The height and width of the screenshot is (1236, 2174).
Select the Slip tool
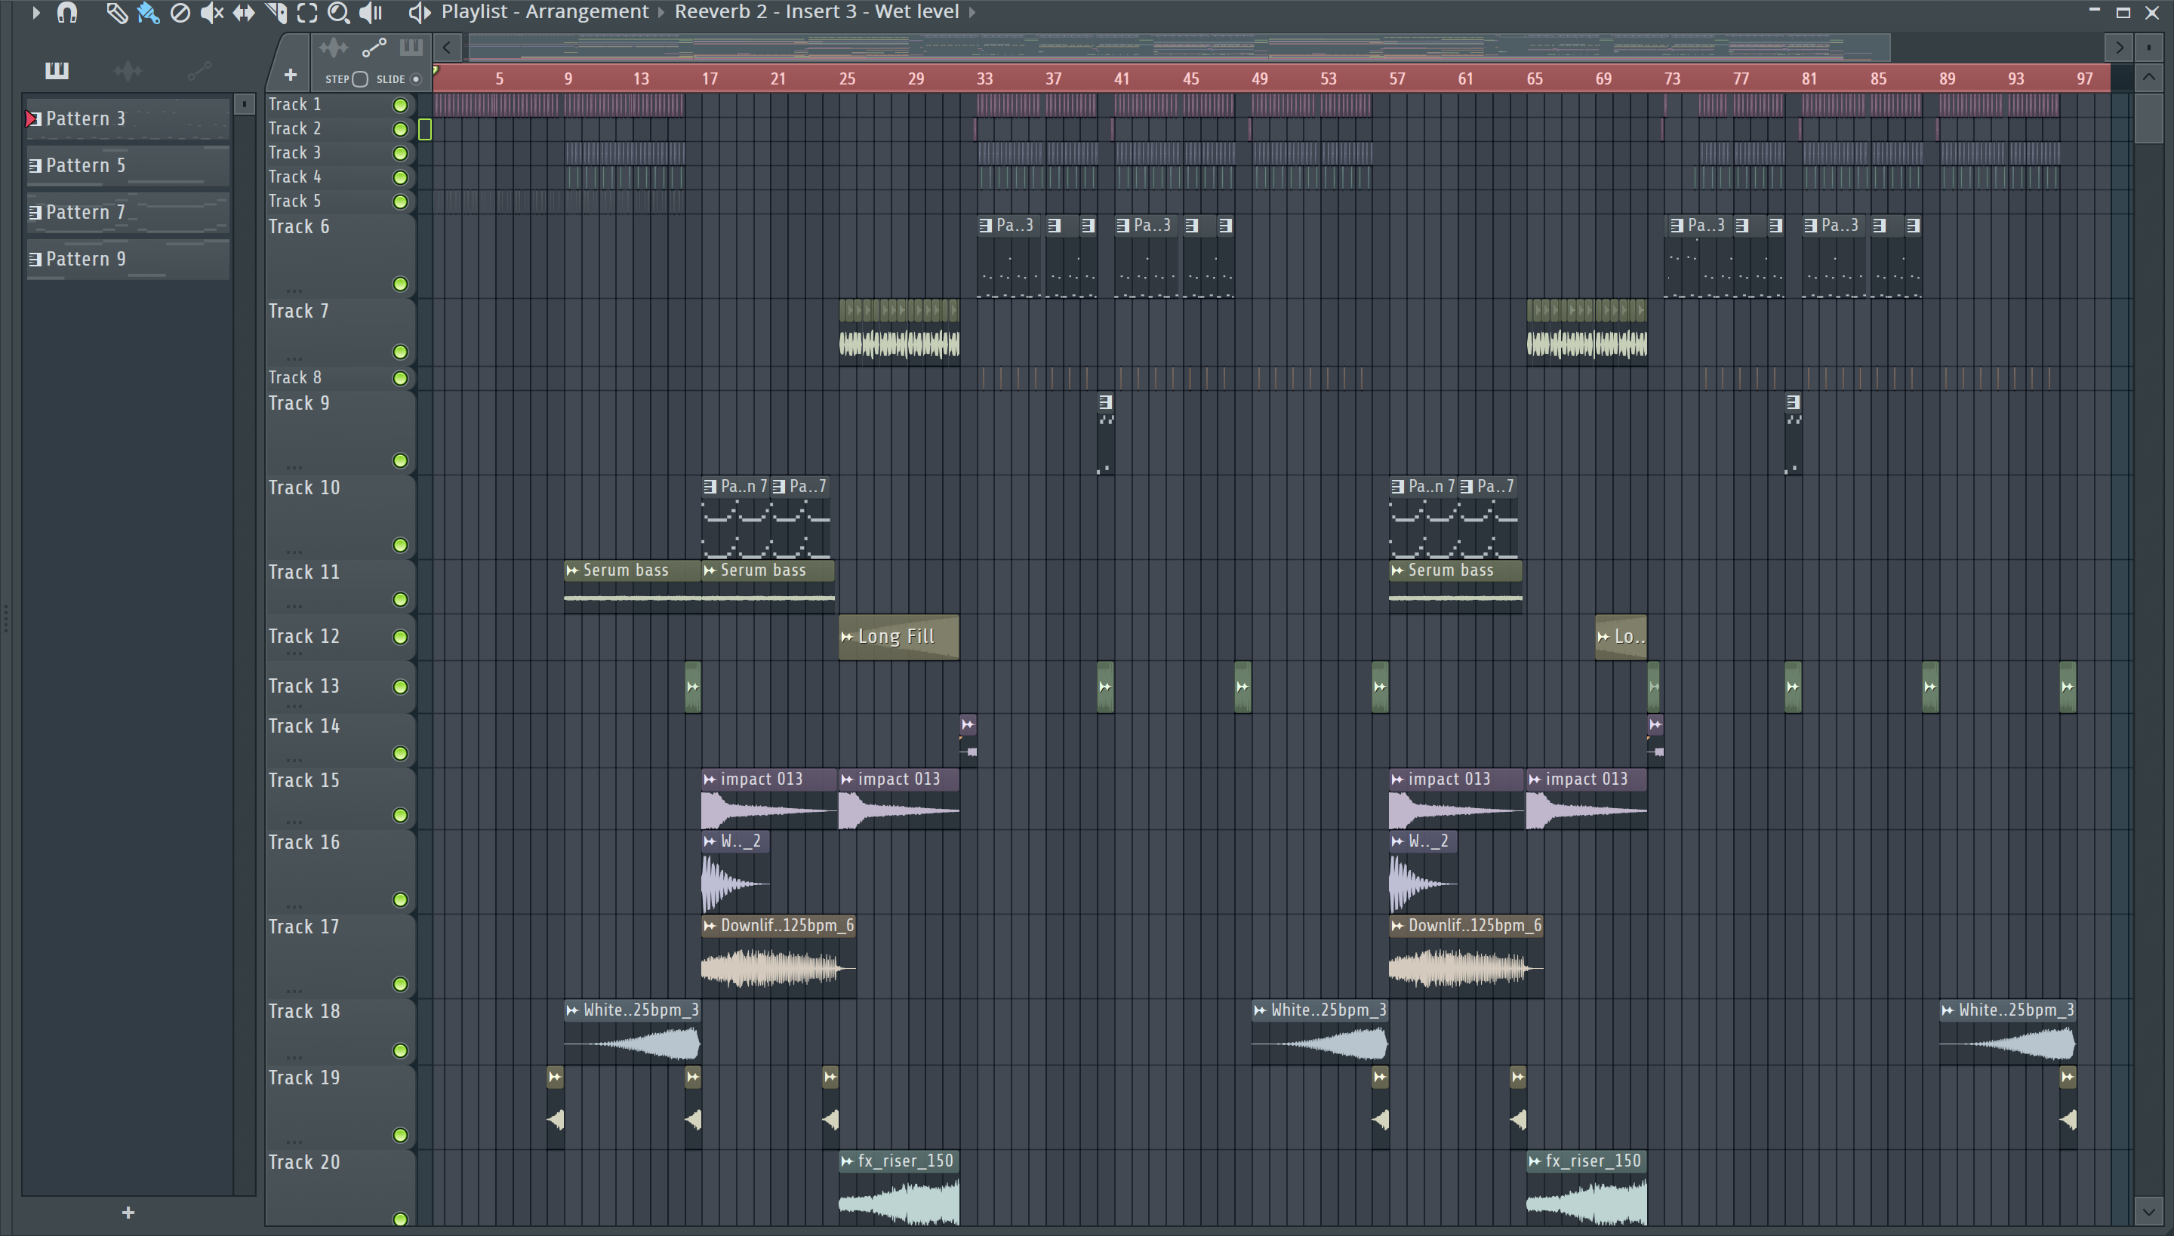[x=244, y=12]
